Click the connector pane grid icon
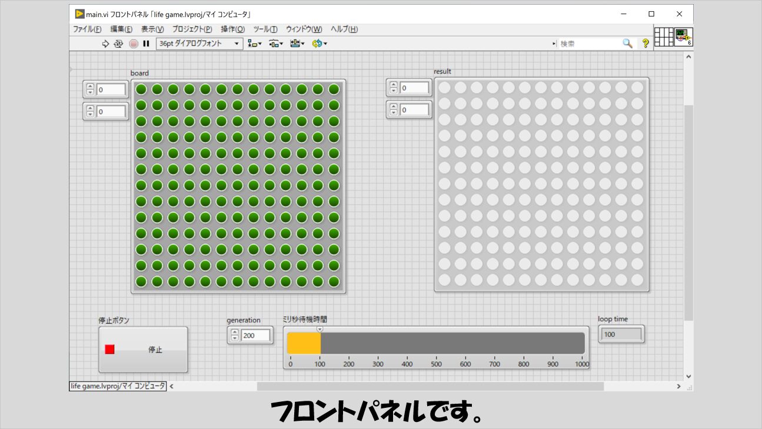Image resolution: width=762 pixels, height=429 pixels. [x=664, y=37]
